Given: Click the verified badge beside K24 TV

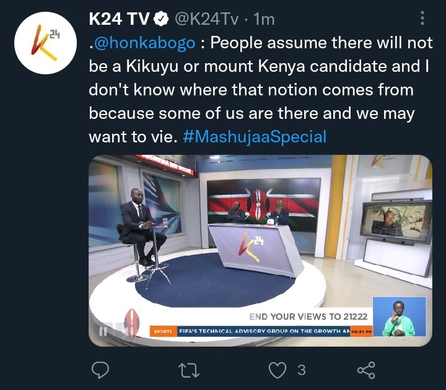Looking at the screenshot, I should coord(161,19).
